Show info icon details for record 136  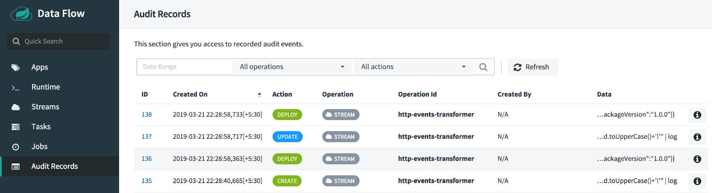click(x=697, y=159)
